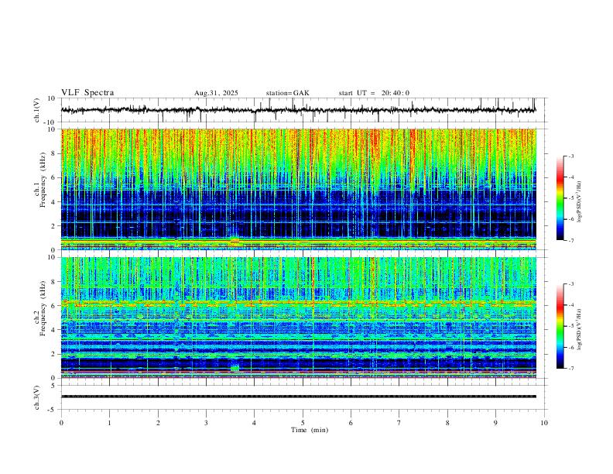This screenshot has height=474, width=613.
Task: Click the "7" tick on the time axis
Action: [x=399, y=423]
